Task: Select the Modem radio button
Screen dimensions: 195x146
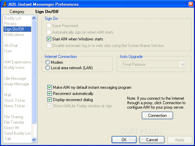Action: pyautogui.click(x=47, y=62)
